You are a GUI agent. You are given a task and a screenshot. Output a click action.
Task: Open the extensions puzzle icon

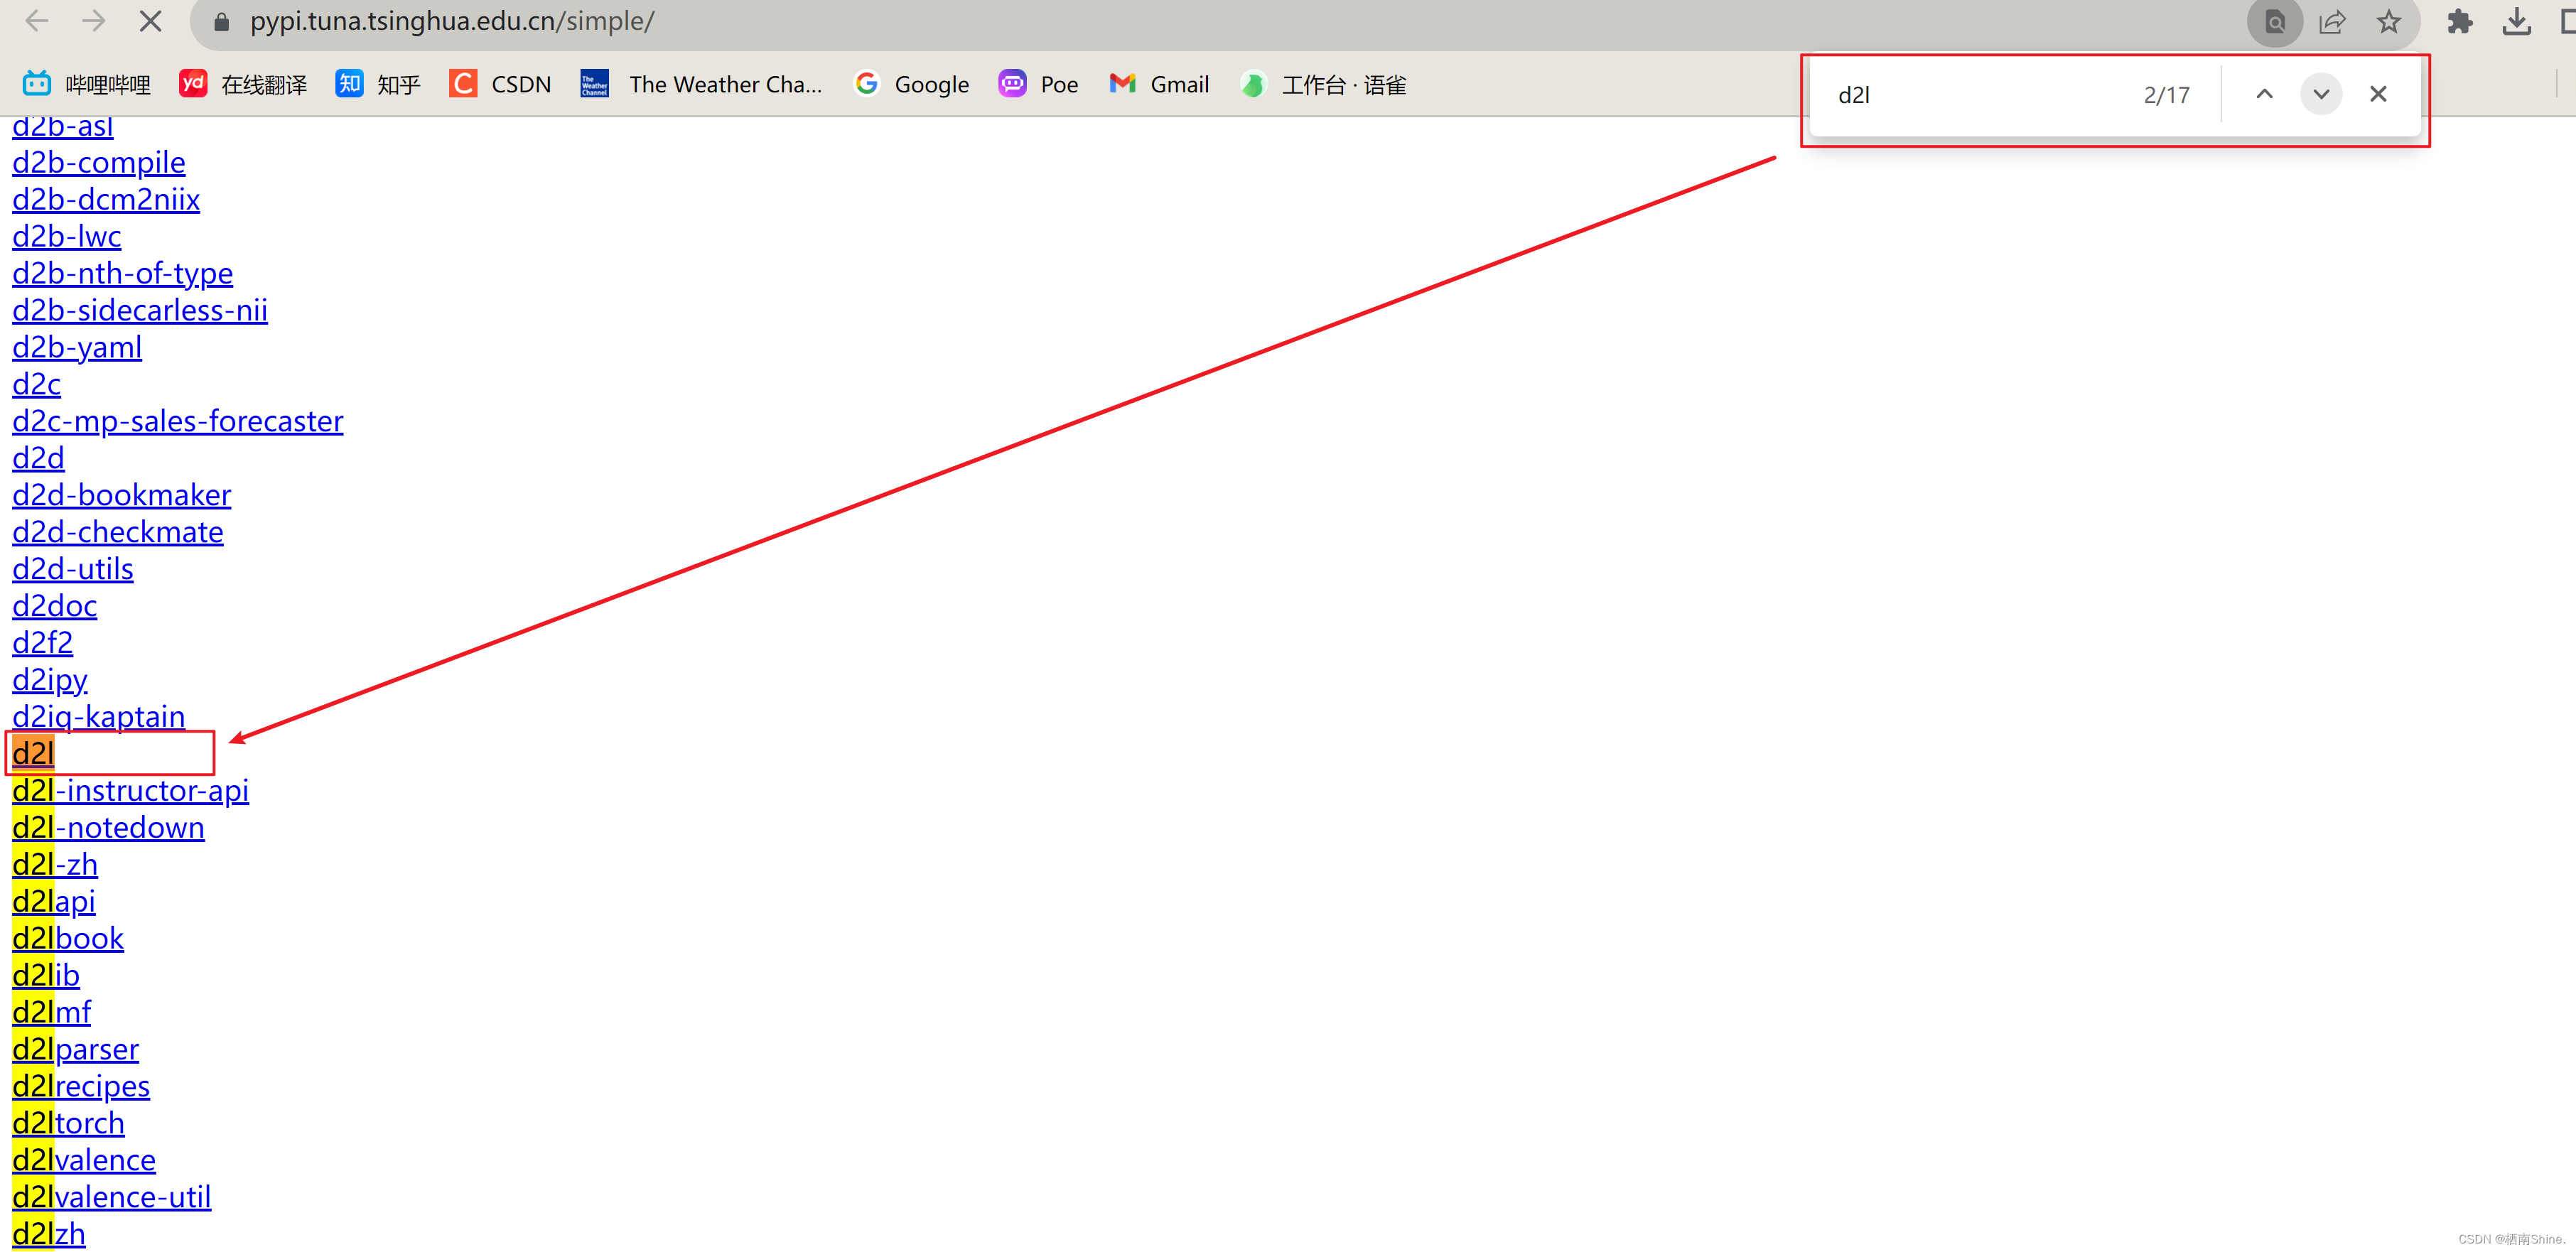[x=2459, y=21]
